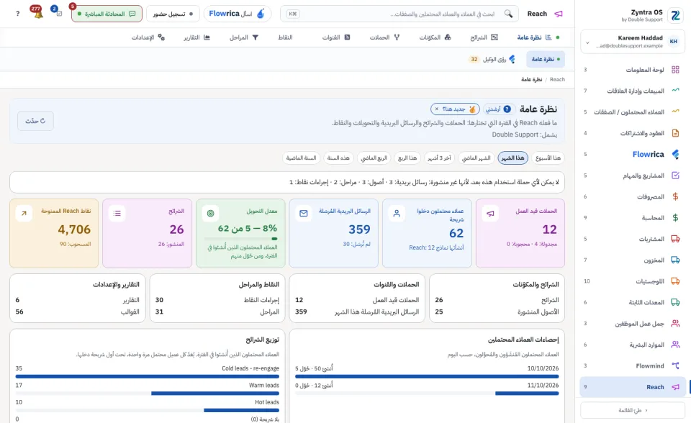This screenshot has width=691, height=423.
Task: Select the الشهر الماضي period filter
Action: click(x=476, y=158)
